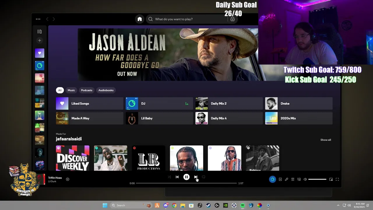Open the Drake tile
The image size is (373, 210).
point(299,104)
